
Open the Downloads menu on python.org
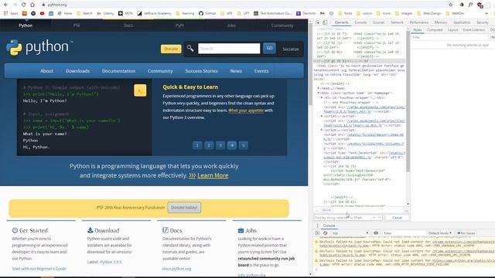(x=77, y=71)
